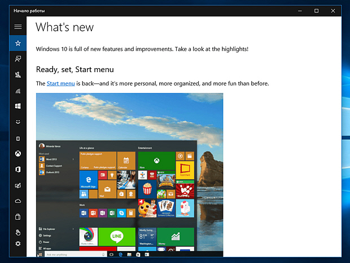Click the Начало работы window title

[x=29, y=11]
